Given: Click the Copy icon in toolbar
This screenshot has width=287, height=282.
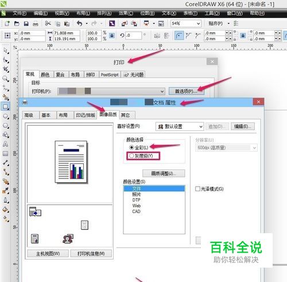Looking at the screenshot, I should (x=57, y=24).
